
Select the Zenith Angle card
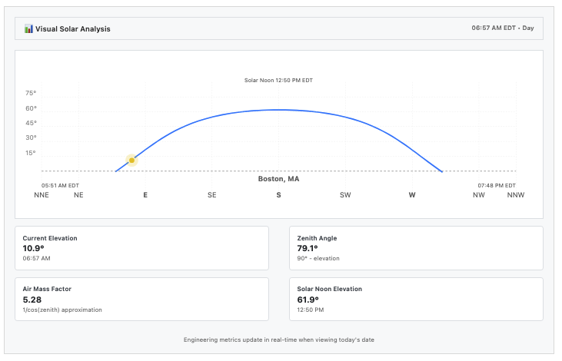pos(417,248)
